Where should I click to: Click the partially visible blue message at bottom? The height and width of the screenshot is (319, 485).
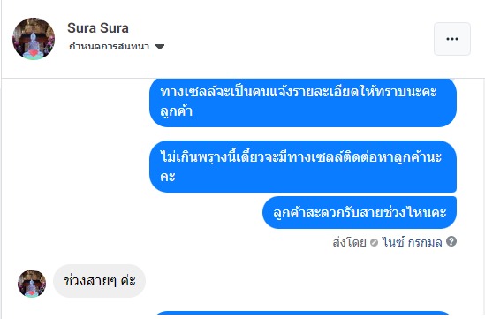[303, 313]
